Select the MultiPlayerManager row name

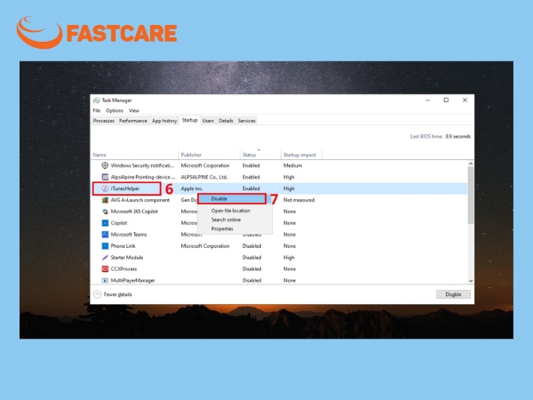[x=132, y=280]
